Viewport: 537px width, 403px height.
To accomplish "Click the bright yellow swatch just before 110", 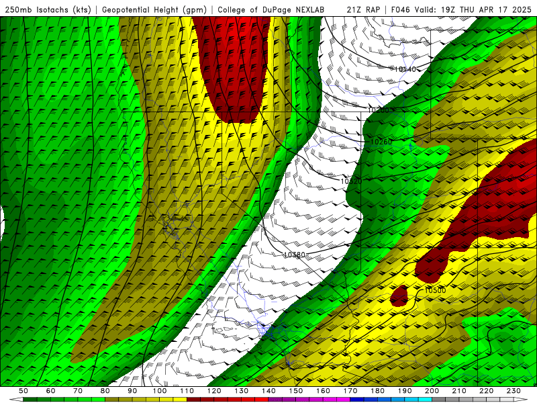I will click(180, 400).
